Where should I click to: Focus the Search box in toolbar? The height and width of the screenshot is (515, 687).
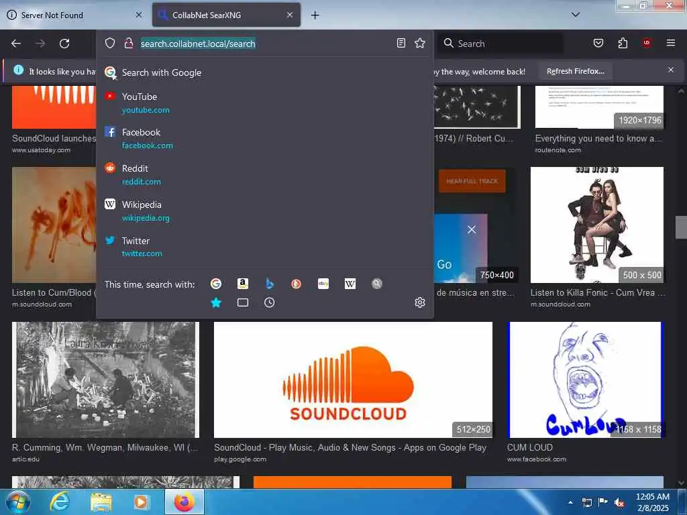tap(500, 44)
